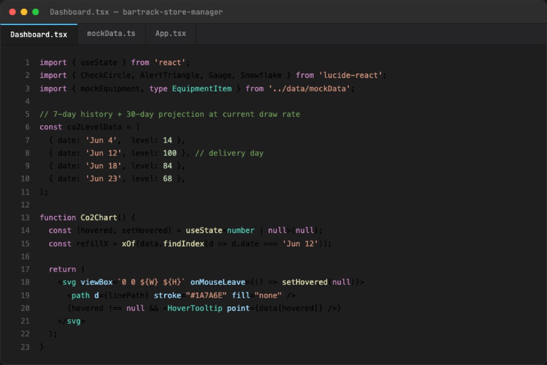Click the refillX variable name
547x365 pixels.
(92, 244)
